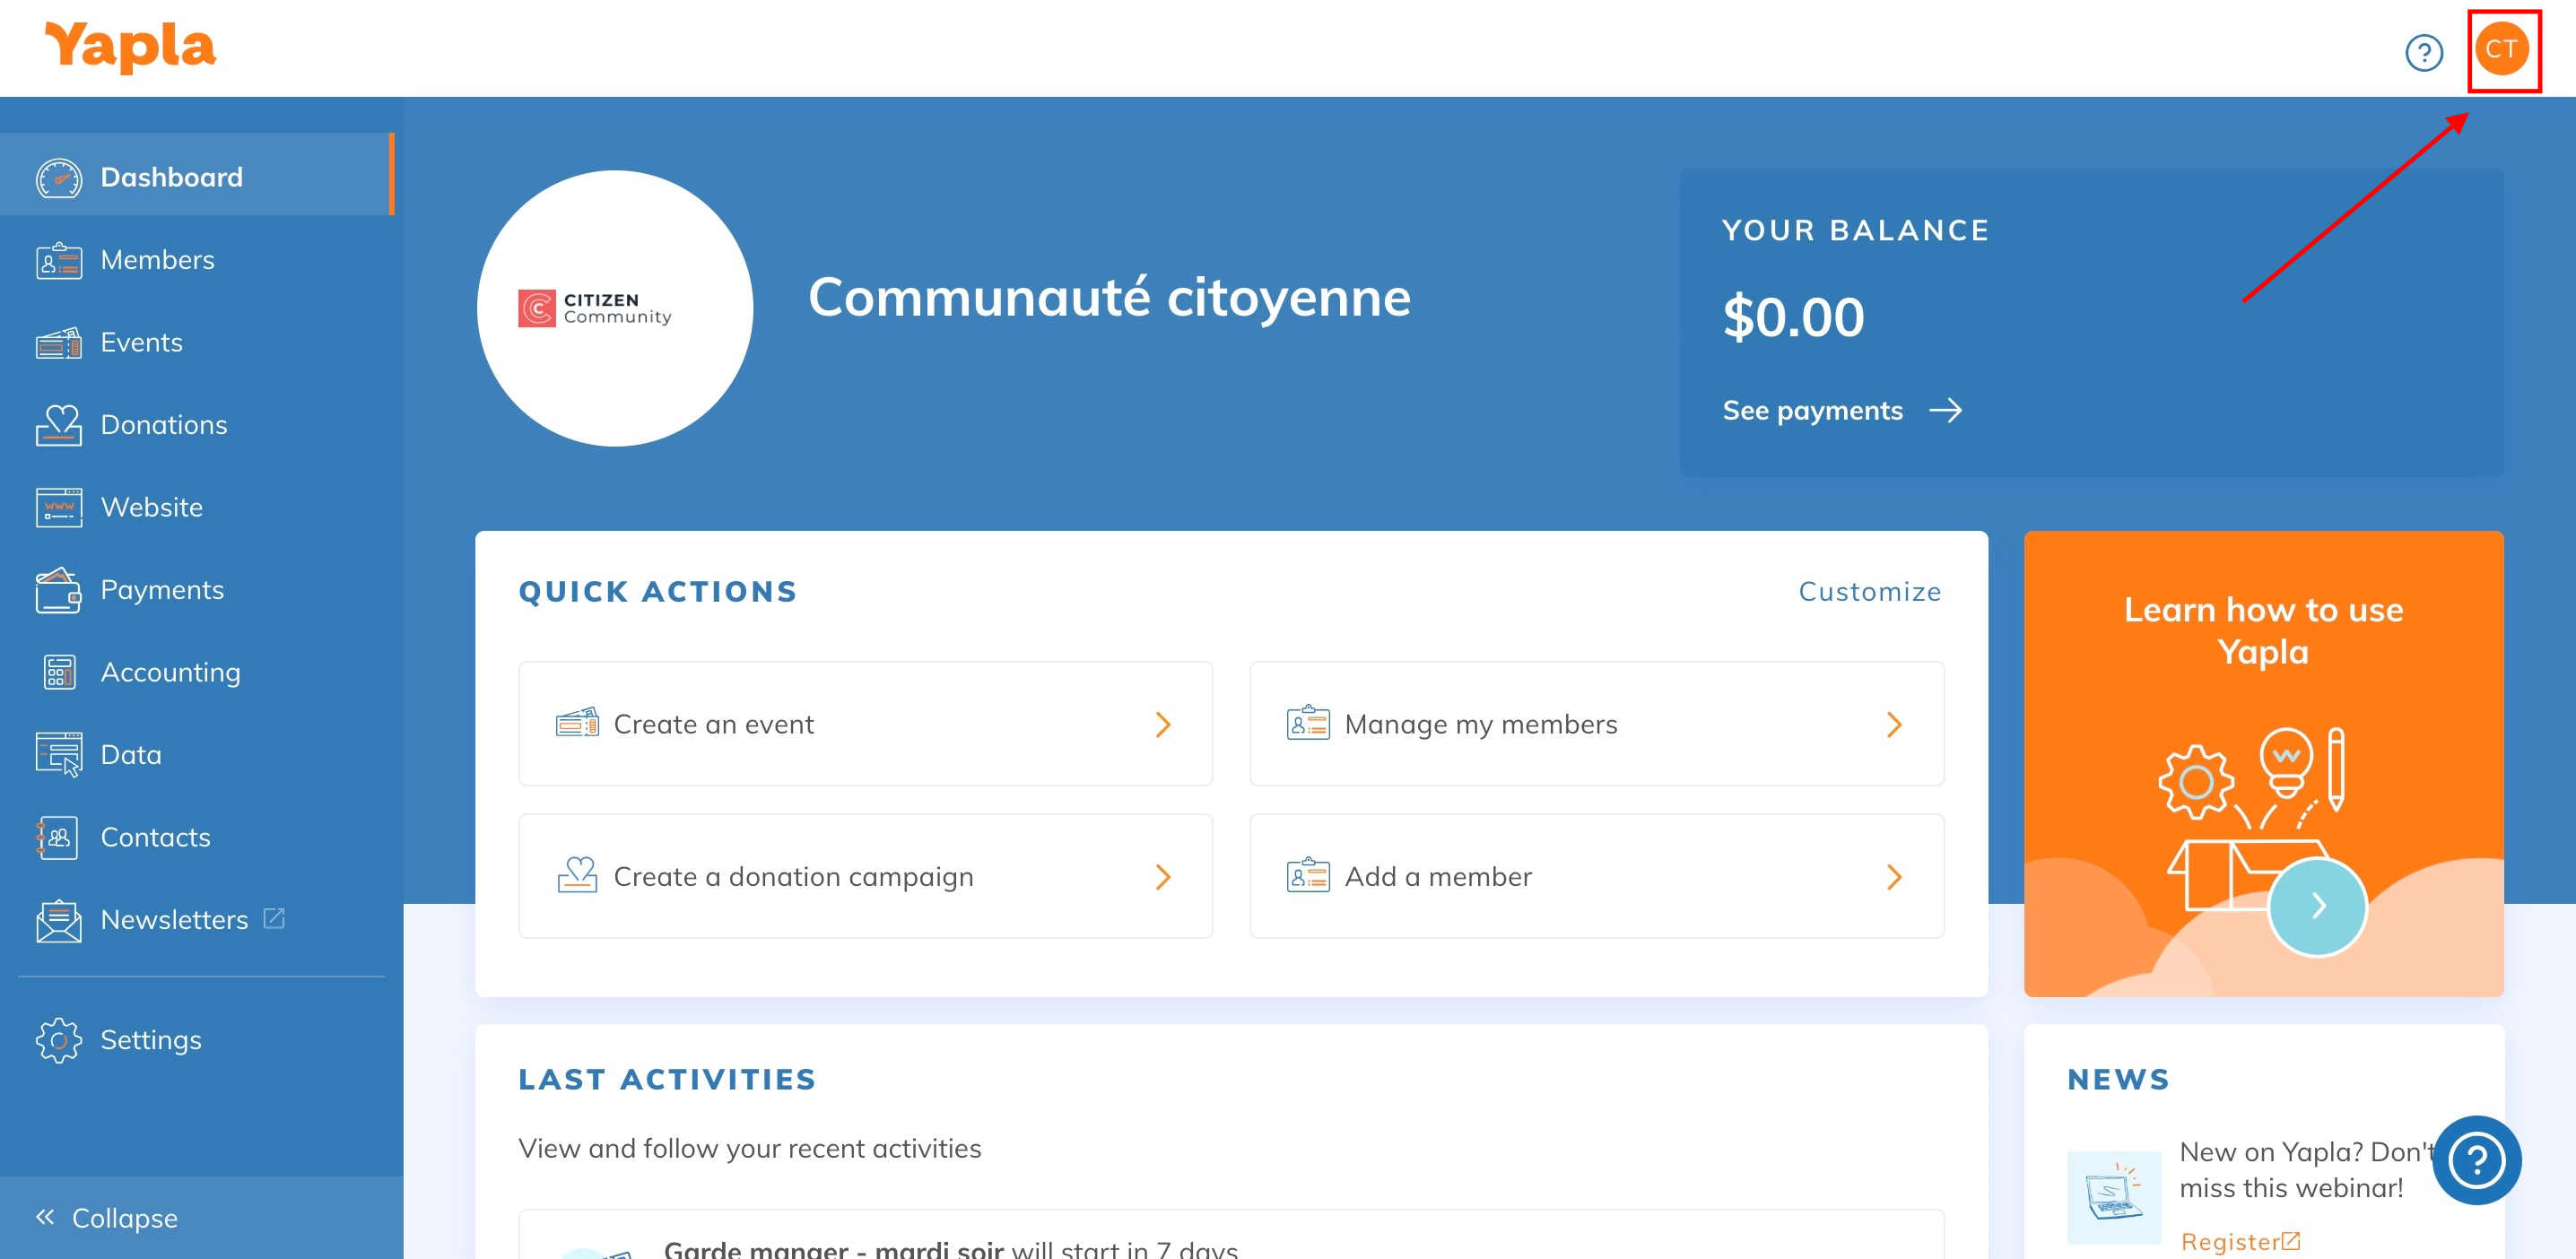2576x1259 pixels.
Task: Click the Events ticket icon in sidebar
Action: point(59,343)
